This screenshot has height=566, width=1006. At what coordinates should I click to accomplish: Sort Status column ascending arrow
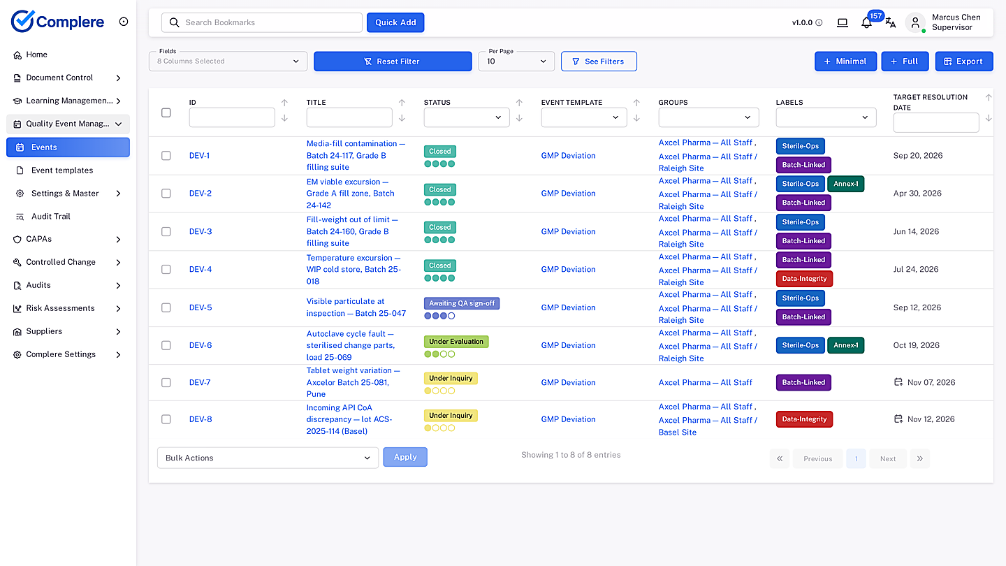[x=519, y=103]
